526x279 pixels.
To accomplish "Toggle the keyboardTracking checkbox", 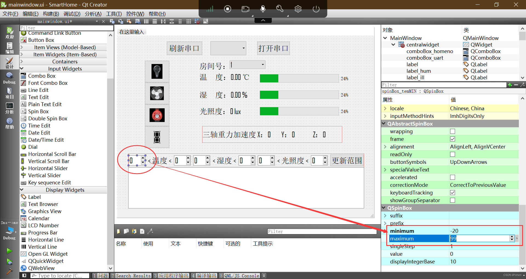I will coord(453,193).
